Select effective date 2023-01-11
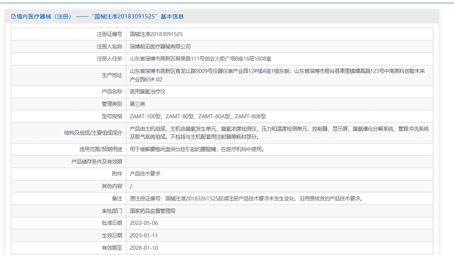454x255 pixels. [x=144, y=236]
